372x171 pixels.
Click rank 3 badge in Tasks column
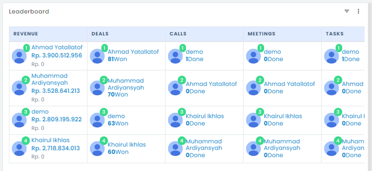click(338, 112)
